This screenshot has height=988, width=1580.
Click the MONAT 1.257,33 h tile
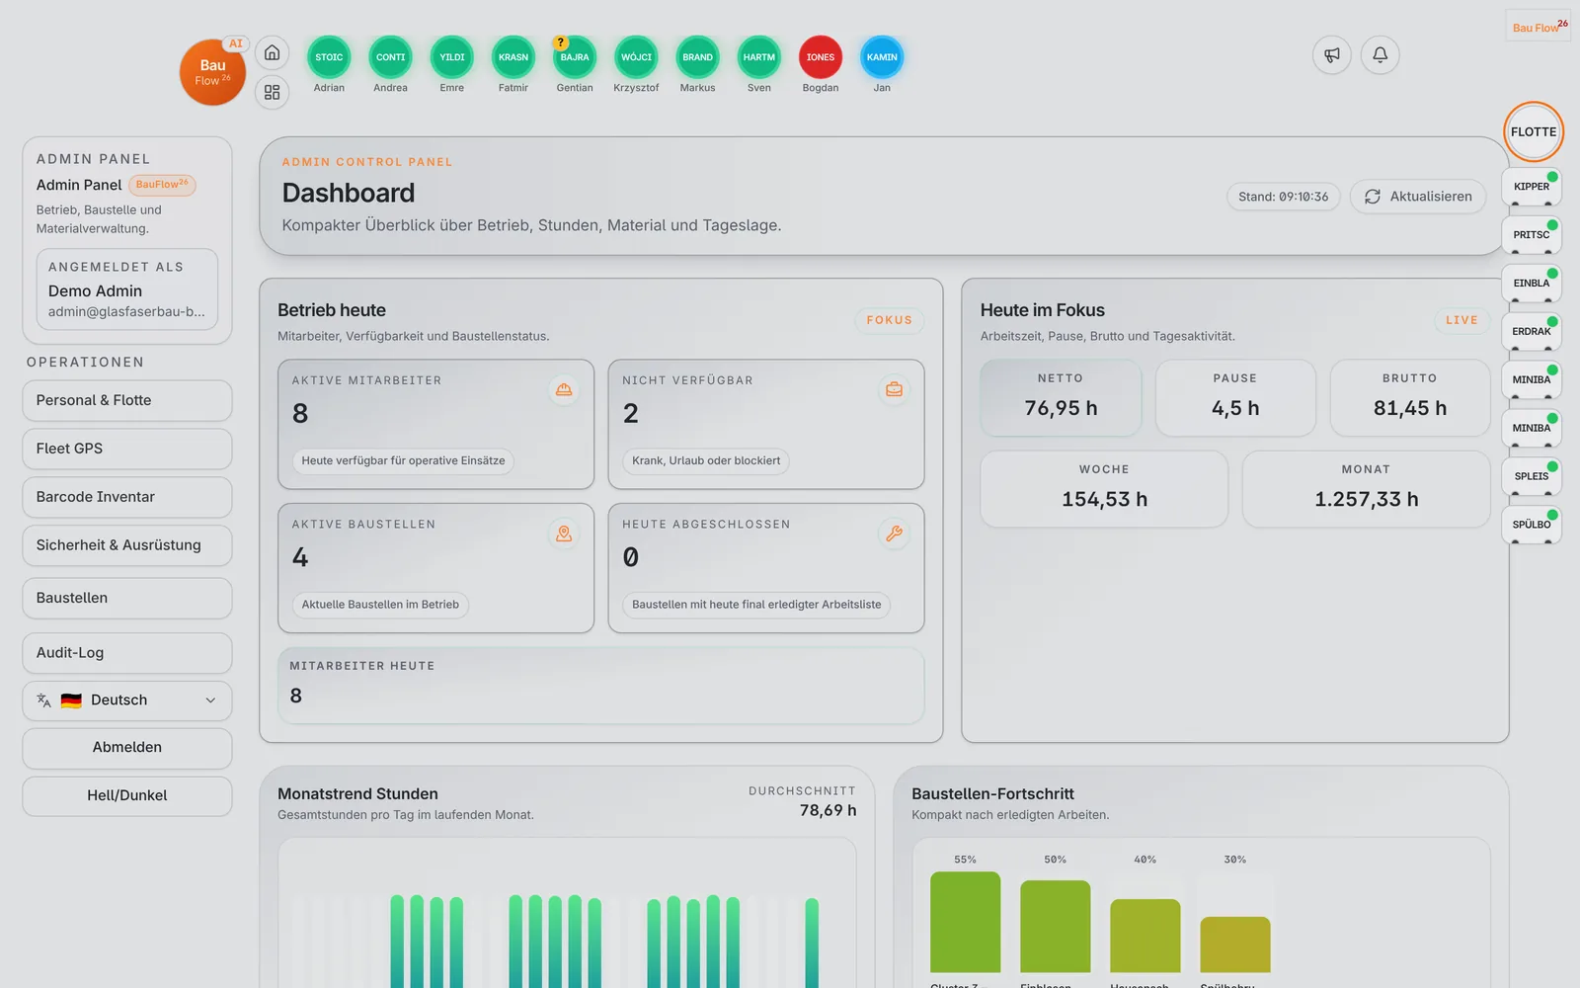[1366, 489]
